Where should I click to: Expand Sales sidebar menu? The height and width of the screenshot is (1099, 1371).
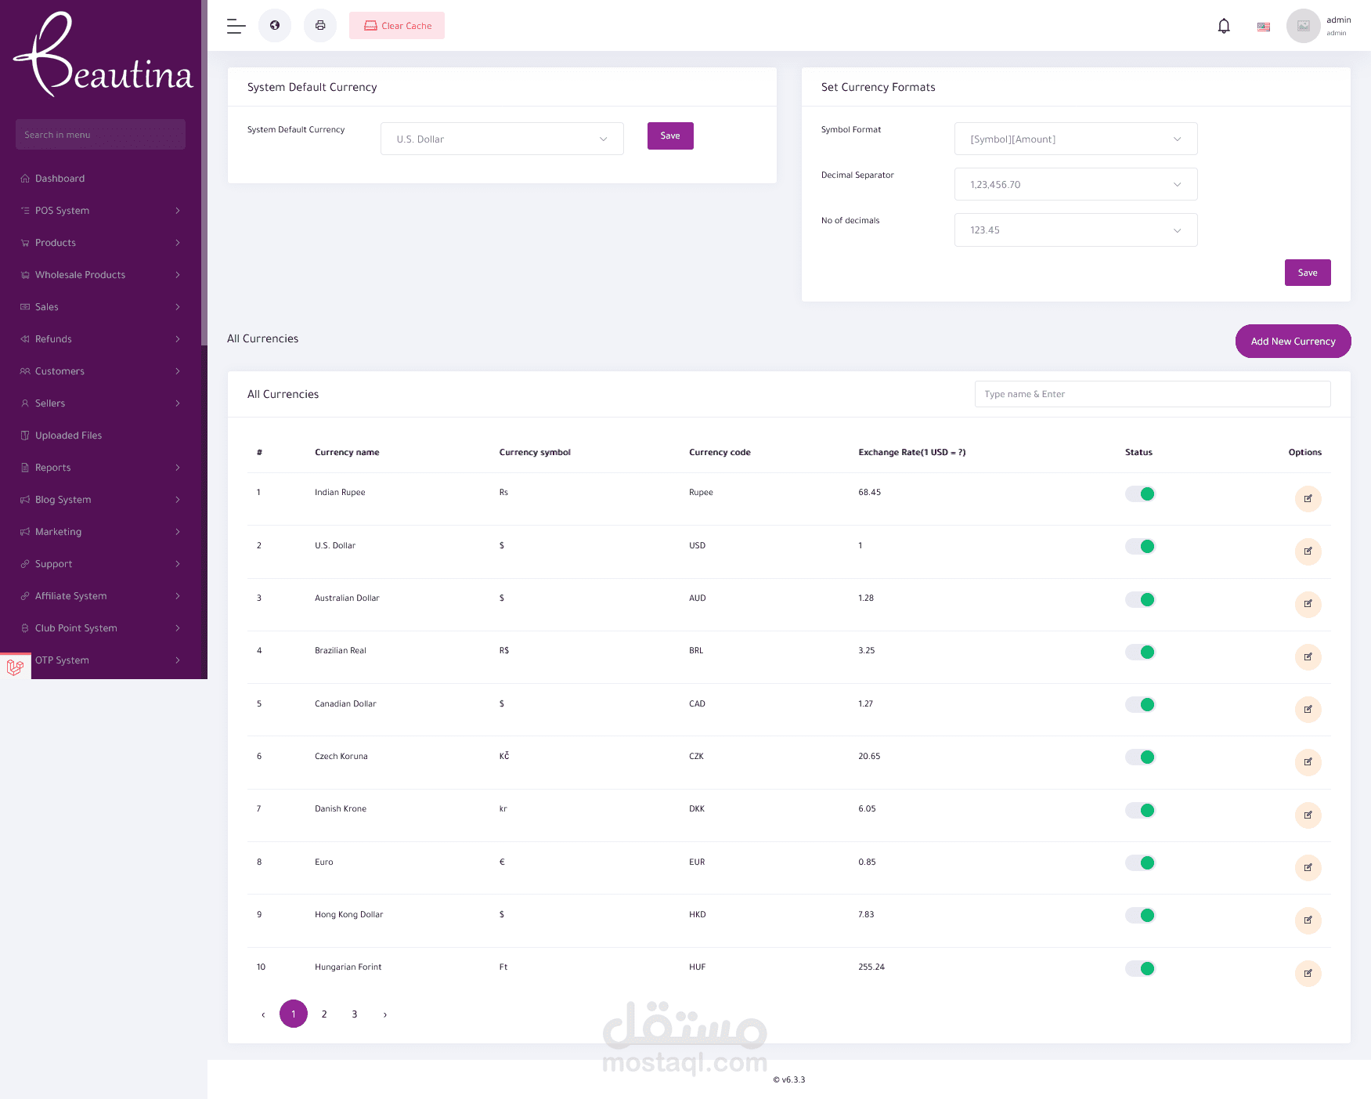coord(100,307)
